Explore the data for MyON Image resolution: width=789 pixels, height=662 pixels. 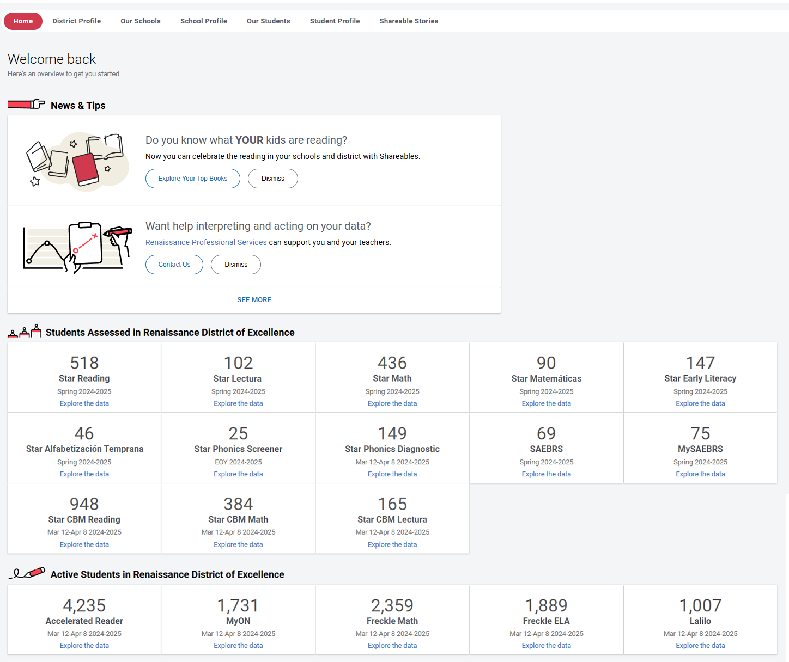tap(238, 646)
